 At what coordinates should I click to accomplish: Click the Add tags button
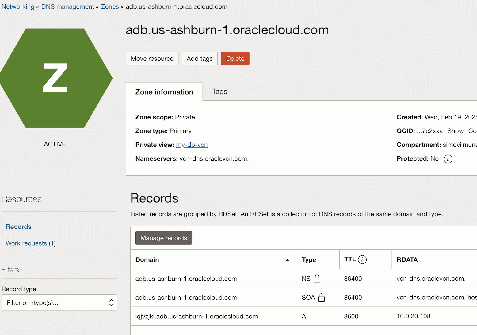point(200,59)
